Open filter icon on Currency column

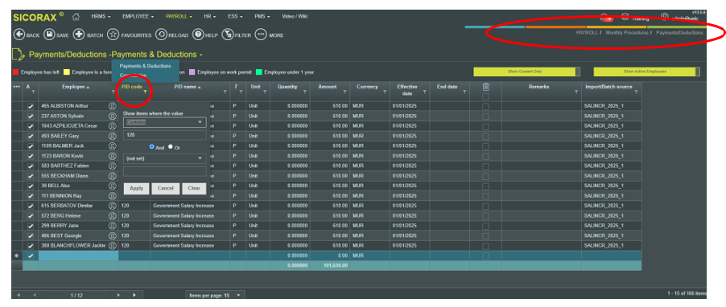(384, 92)
